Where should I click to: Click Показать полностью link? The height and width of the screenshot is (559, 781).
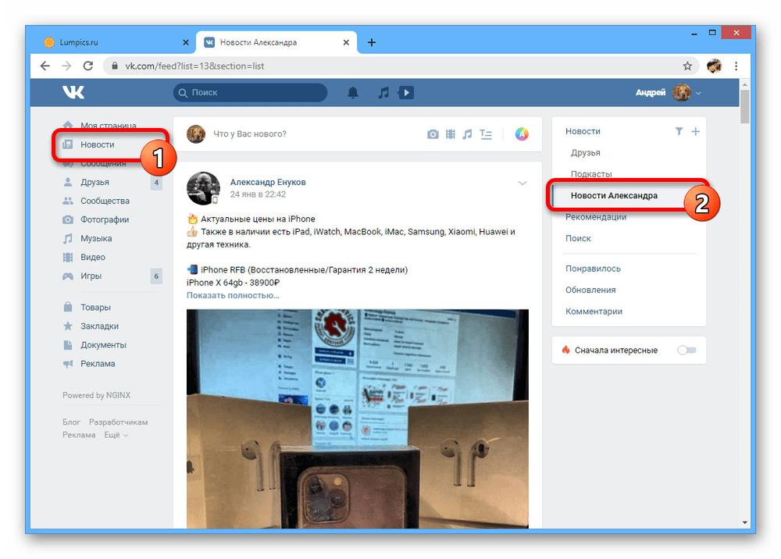(233, 295)
